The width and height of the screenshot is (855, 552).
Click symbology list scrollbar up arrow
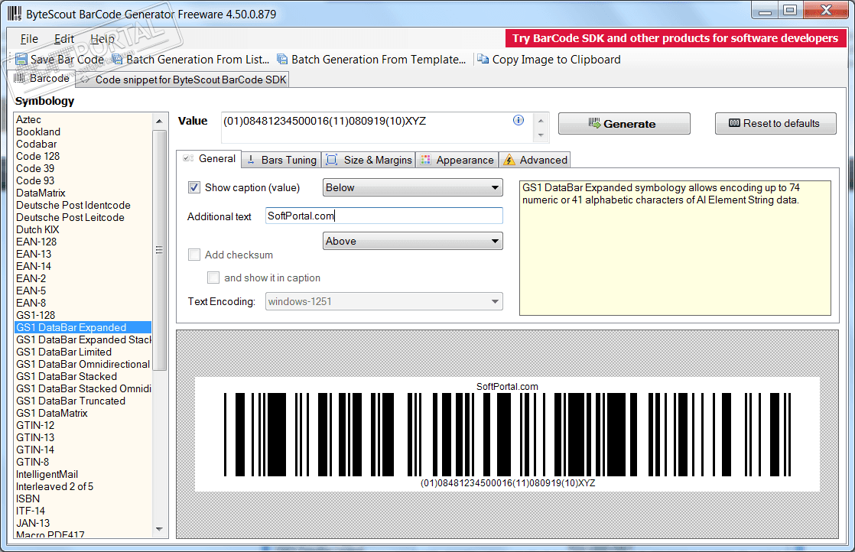click(x=159, y=121)
